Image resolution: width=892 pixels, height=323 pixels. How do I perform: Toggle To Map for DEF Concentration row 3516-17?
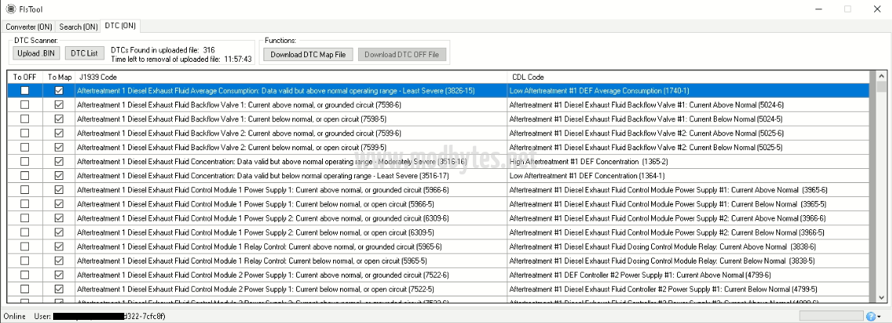coord(59,175)
